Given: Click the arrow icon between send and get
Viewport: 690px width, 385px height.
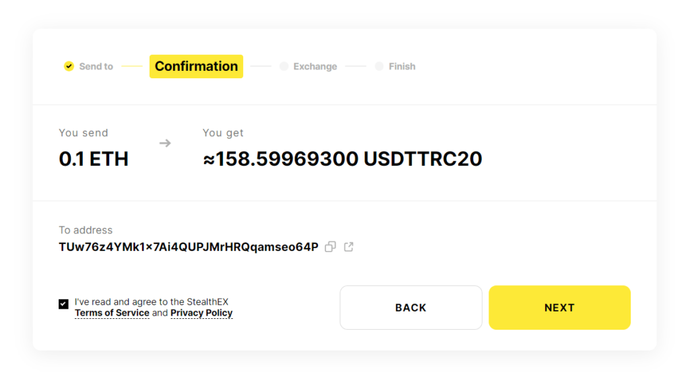Looking at the screenshot, I should (165, 143).
